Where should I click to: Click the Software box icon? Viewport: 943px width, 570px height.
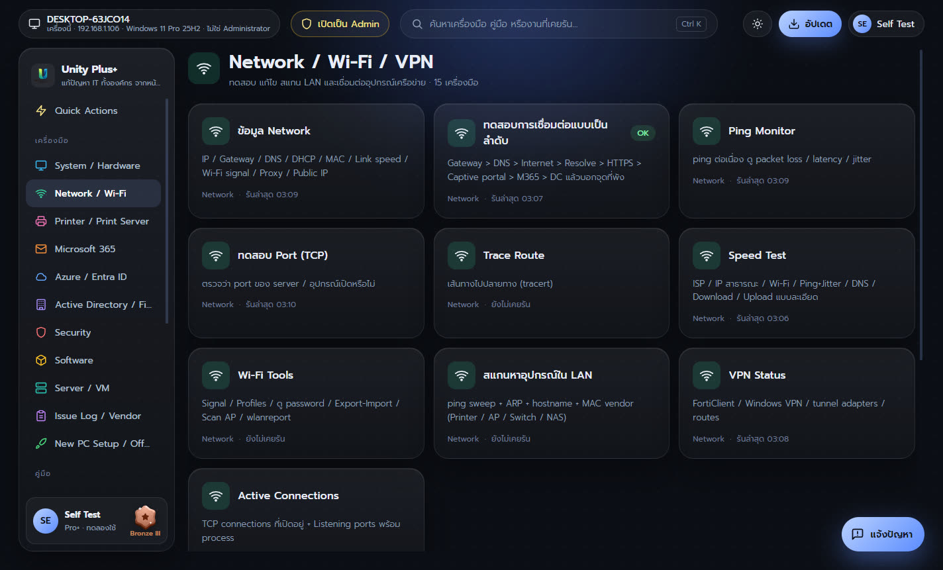[41, 360]
